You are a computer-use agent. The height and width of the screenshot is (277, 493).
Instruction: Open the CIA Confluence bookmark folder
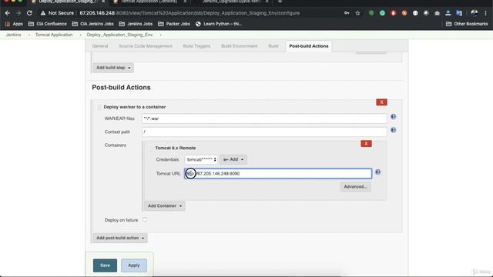(48, 24)
